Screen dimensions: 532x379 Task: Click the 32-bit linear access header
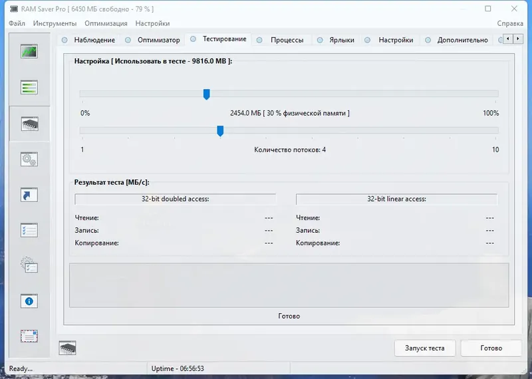tap(396, 199)
